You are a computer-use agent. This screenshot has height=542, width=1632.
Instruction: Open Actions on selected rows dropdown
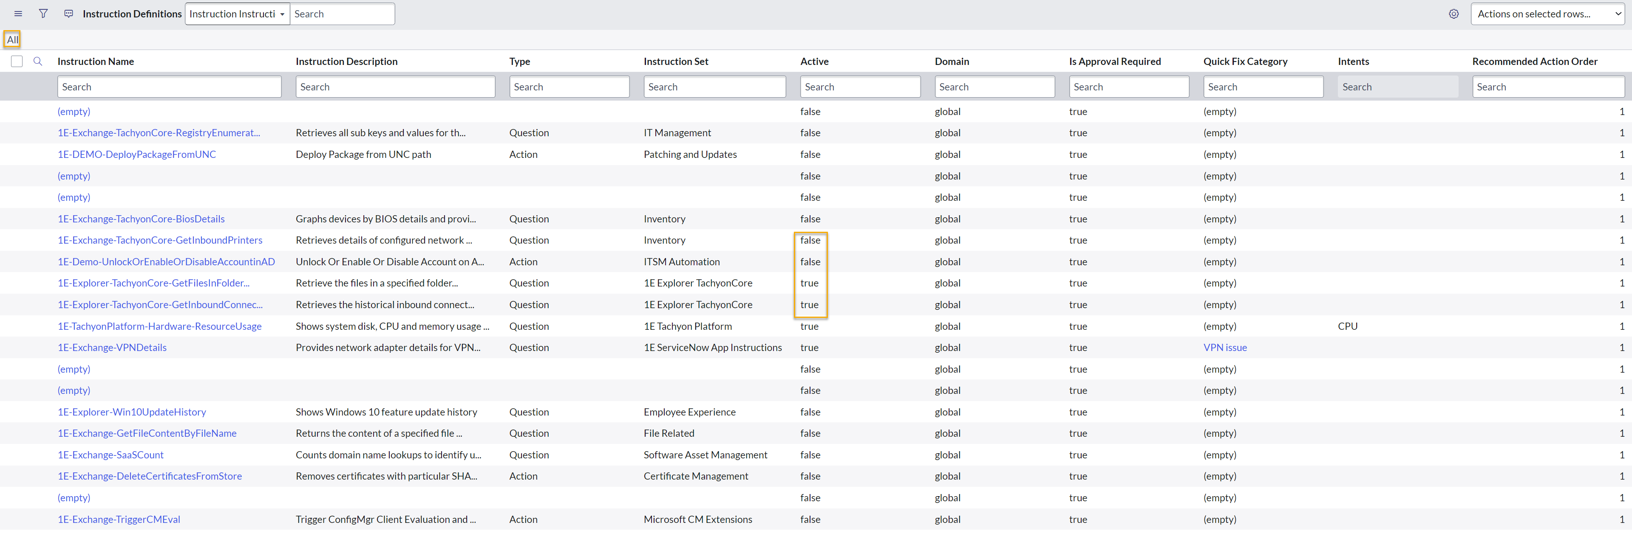coord(1547,14)
